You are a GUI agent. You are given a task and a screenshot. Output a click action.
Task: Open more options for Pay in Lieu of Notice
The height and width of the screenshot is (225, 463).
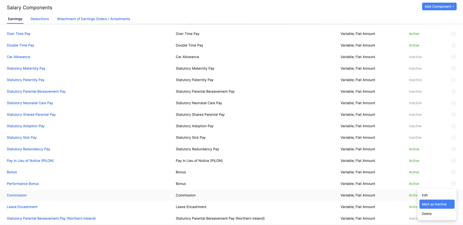453,161
